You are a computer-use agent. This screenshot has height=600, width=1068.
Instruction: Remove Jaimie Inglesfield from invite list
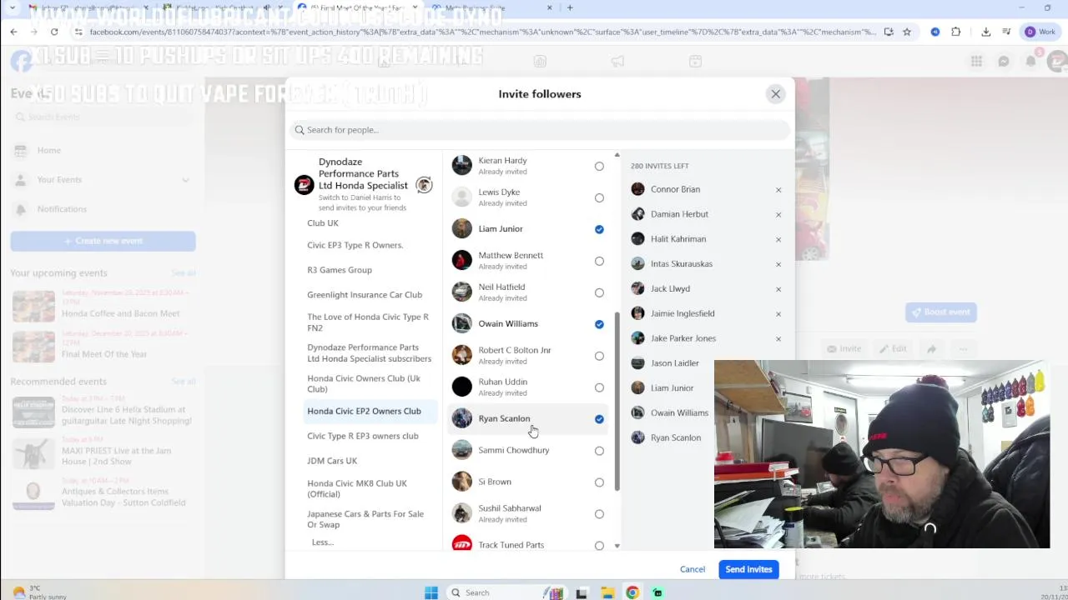[778, 314]
